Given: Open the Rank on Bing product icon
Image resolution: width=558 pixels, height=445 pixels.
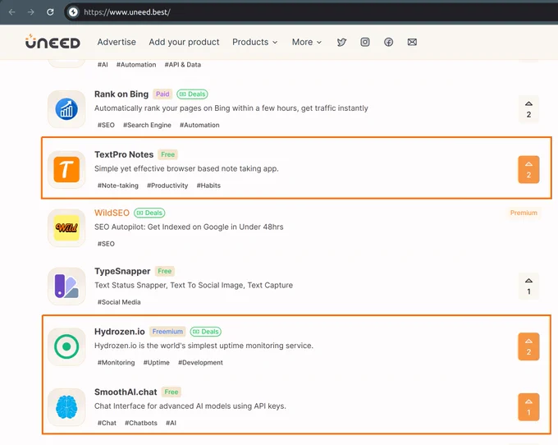Looking at the screenshot, I should (x=66, y=109).
